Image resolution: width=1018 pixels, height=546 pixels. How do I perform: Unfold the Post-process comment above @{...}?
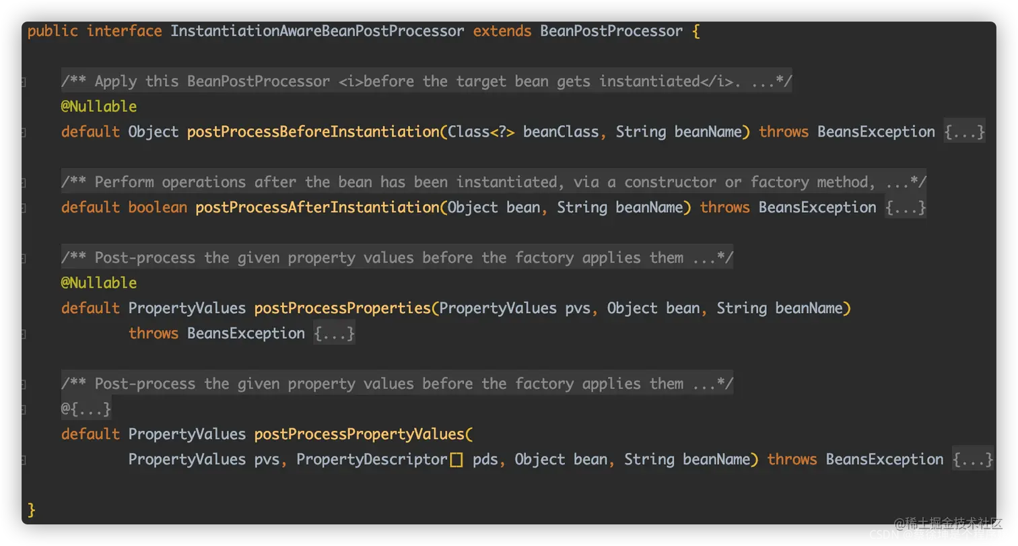point(397,384)
